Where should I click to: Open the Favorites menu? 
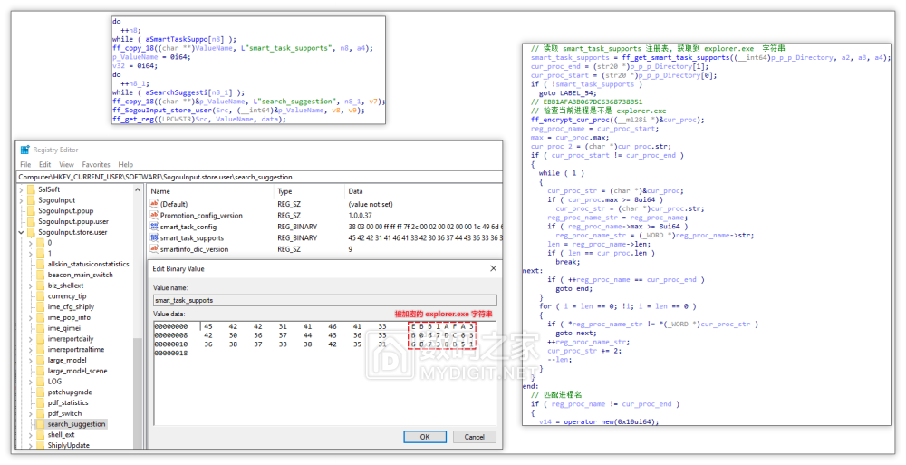tap(96, 165)
